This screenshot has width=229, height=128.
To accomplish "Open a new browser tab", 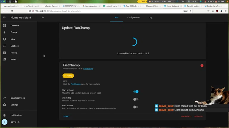I will pyautogui.click(x=226, y=6).
